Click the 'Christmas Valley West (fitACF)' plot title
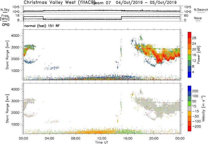208x144 pixels. click(x=59, y=2)
